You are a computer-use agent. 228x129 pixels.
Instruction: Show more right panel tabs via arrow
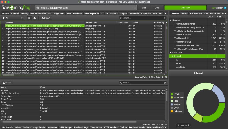point(225,13)
